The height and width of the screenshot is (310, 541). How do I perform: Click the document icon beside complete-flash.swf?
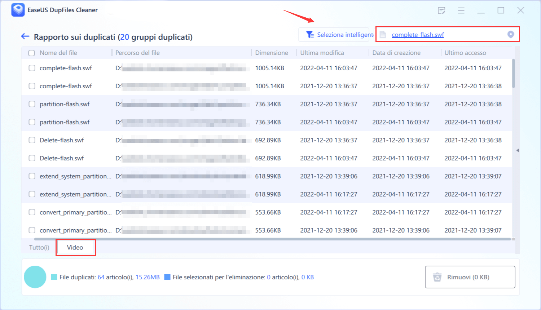(383, 34)
